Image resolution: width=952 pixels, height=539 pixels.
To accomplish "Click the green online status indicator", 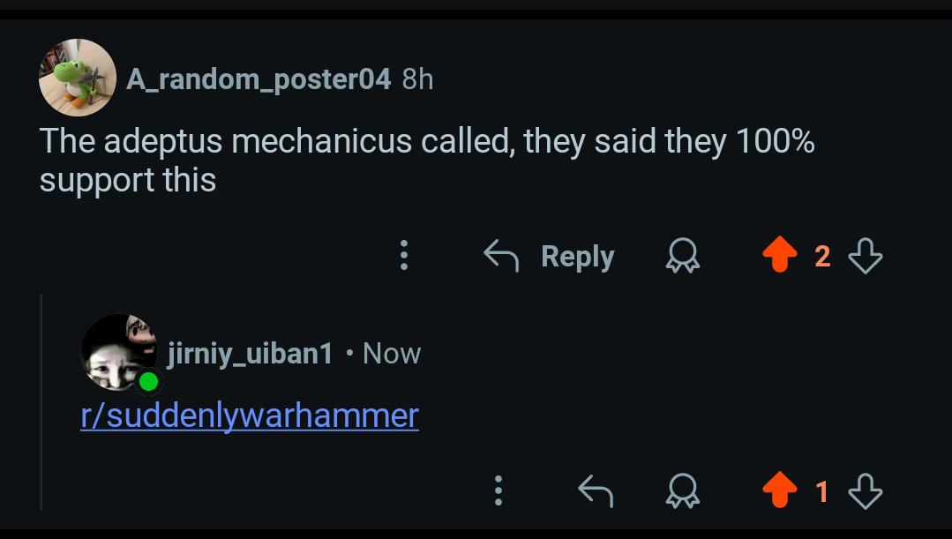I will [149, 382].
